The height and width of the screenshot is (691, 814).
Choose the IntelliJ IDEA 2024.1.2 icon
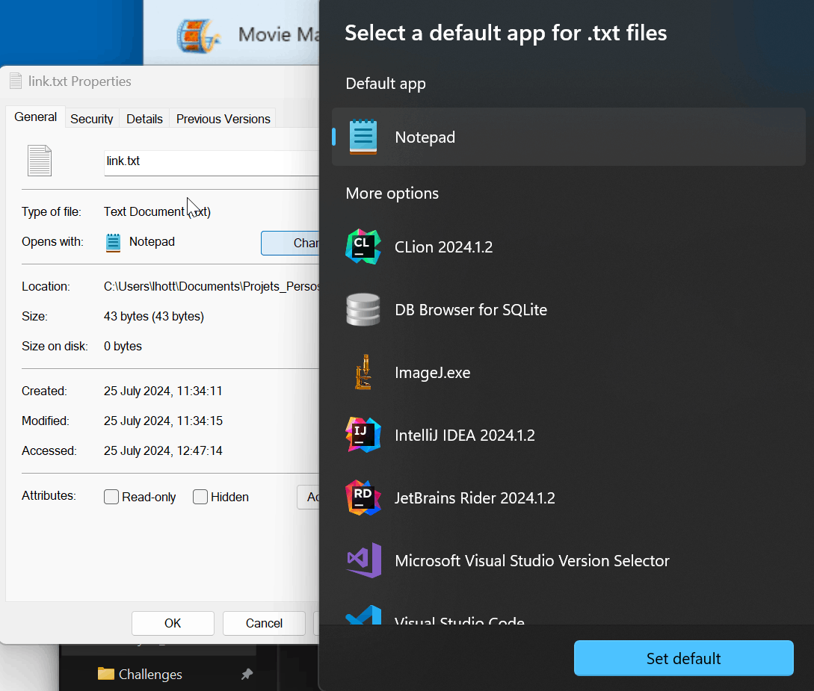click(x=363, y=435)
